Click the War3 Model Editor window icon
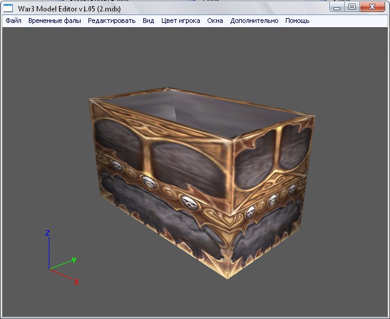This screenshot has width=390, height=319. 8,8
